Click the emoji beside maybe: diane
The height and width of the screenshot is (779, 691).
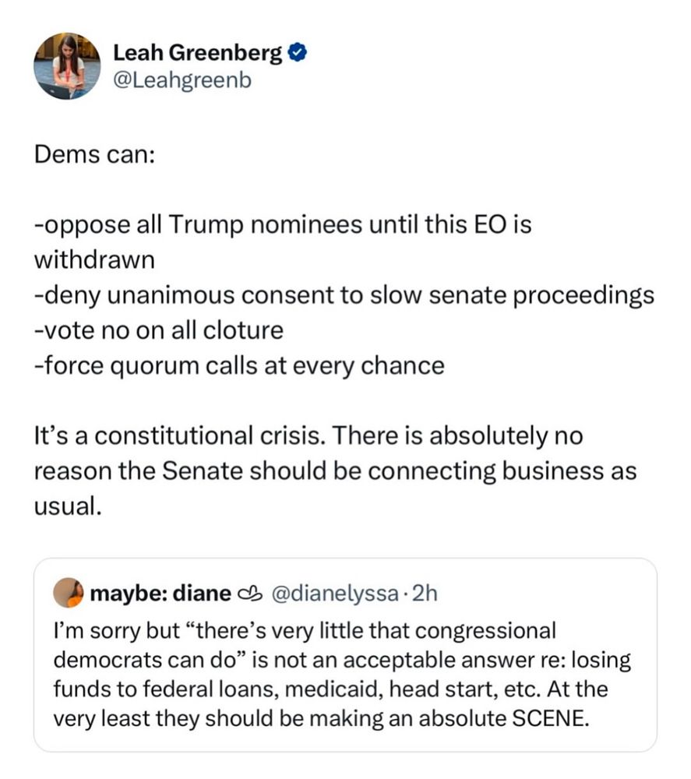250,594
